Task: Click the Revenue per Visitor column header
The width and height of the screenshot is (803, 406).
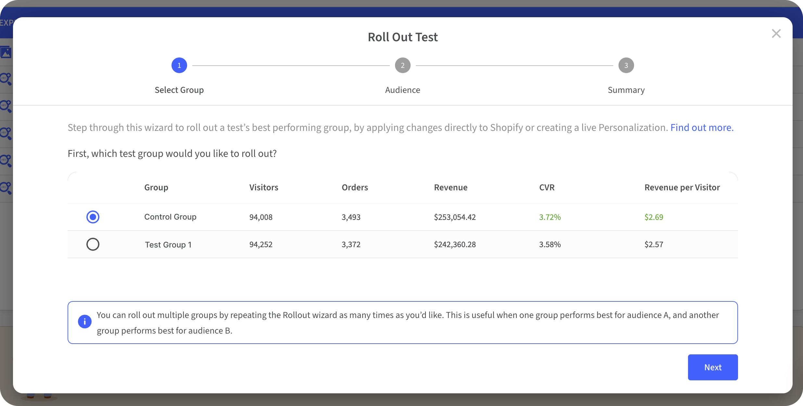Action: [682, 187]
